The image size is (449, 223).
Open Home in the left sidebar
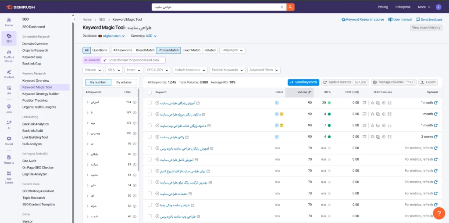(x=9, y=22)
